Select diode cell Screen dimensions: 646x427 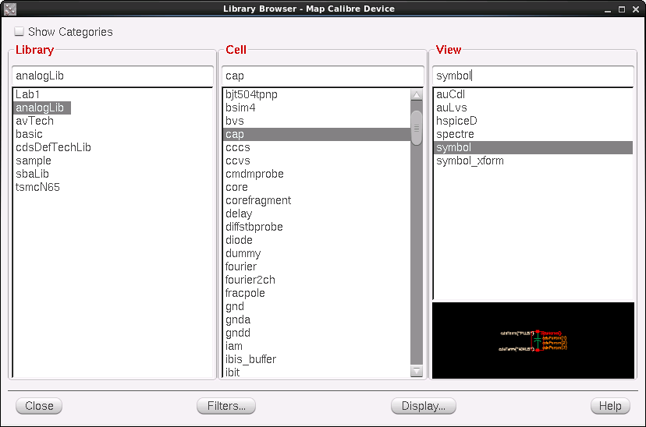pos(239,240)
